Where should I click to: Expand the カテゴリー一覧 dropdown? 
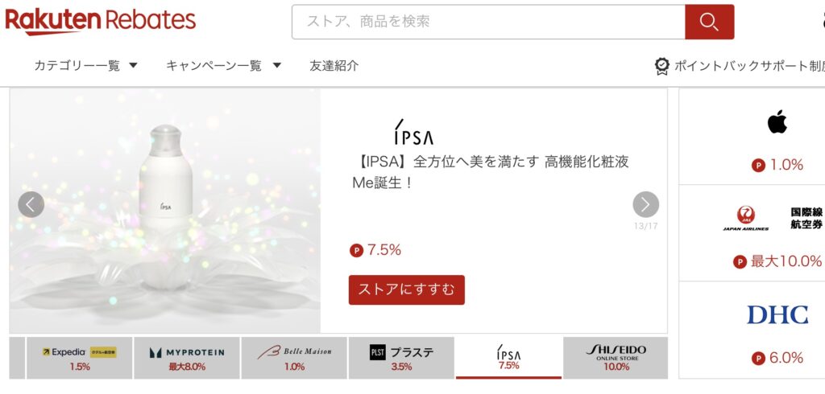[x=86, y=66]
